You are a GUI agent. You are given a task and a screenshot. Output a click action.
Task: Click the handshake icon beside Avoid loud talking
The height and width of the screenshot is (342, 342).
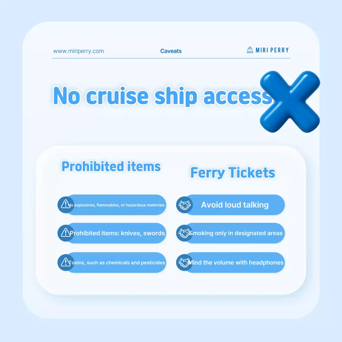point(184,205)
